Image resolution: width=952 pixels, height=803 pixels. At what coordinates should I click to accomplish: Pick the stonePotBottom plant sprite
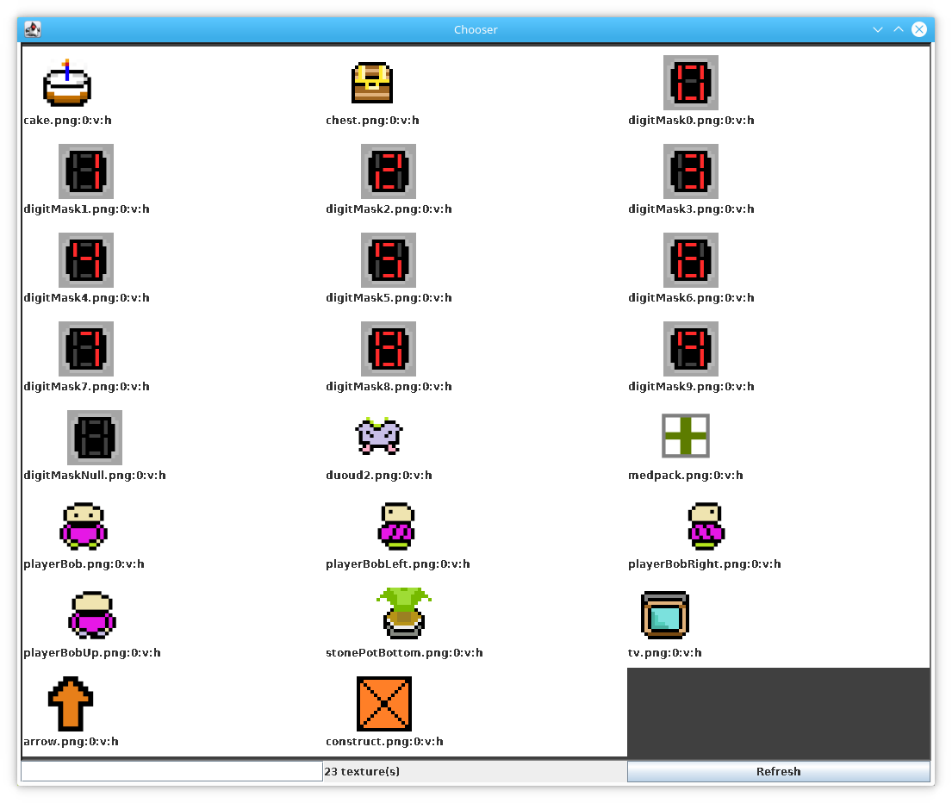404,613
